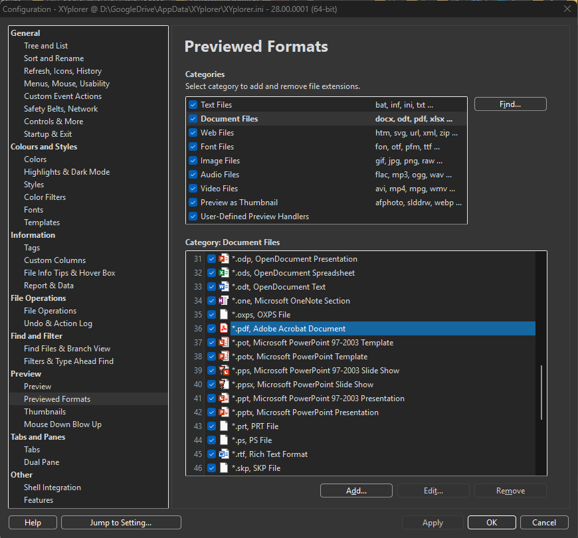Click the blank file icon for *.oxps
Screen dimensions: 578x538
(x=224, y=315)
